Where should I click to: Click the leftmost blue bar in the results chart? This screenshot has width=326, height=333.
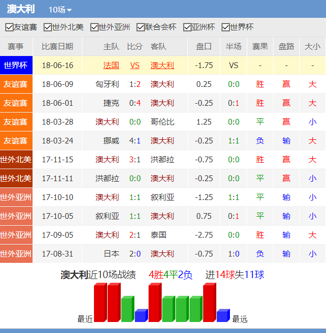tap(141, 316)
